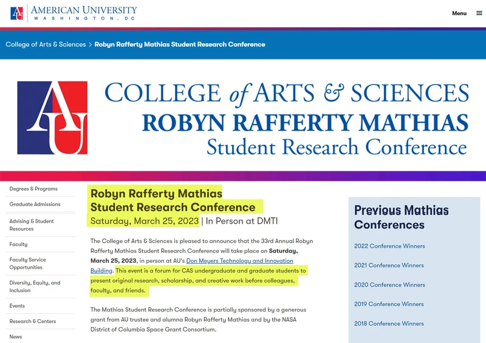This screenshot has height=343, width=486.
Task: View 2021 Conference Winners
Action: [389, 265]
